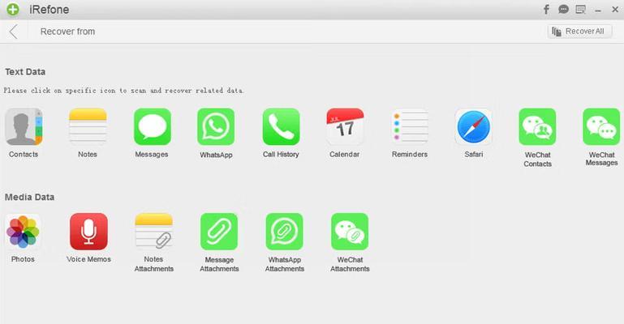This screenshot has width=624, height=324.
Task: Open the Facebook link icon
Action: pyautogui.click(x=546, y=9)
